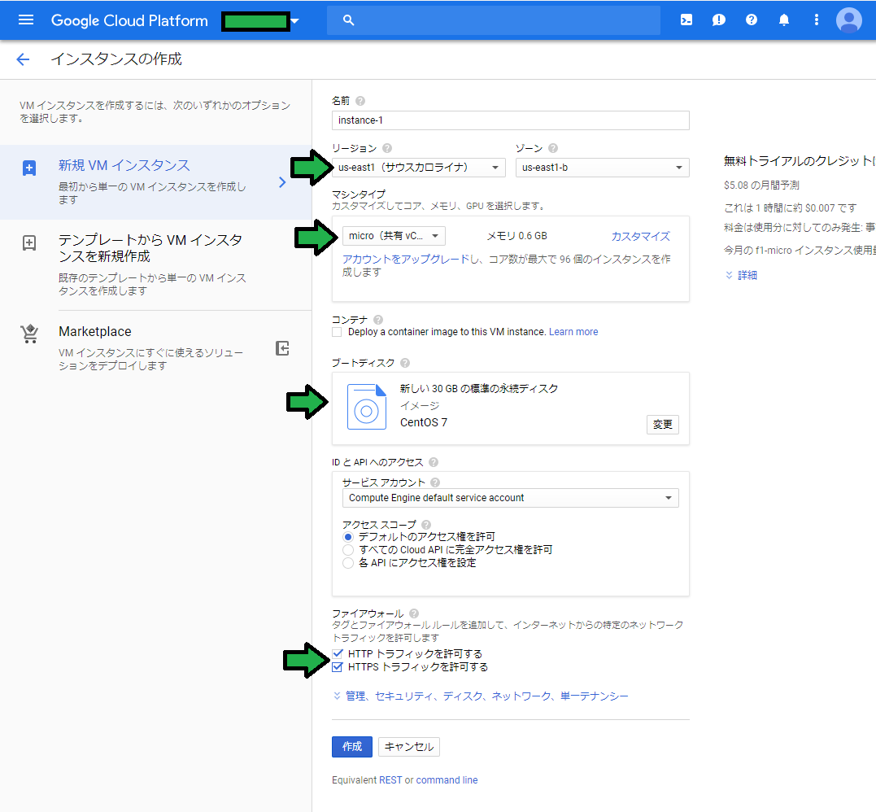876x812 pixels.
Task: Open the us-east1 region dropdown
Action: tap(418, 168)
